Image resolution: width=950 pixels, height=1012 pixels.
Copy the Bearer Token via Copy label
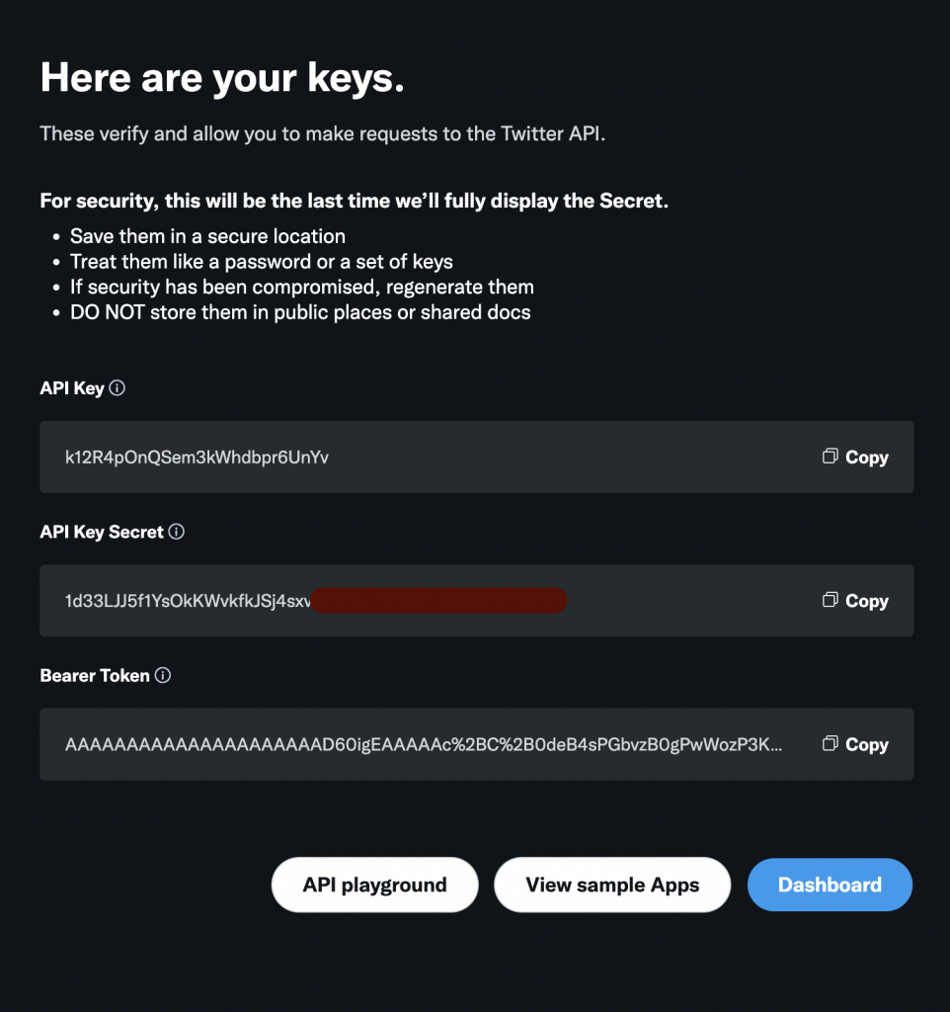tap(867, 745)
